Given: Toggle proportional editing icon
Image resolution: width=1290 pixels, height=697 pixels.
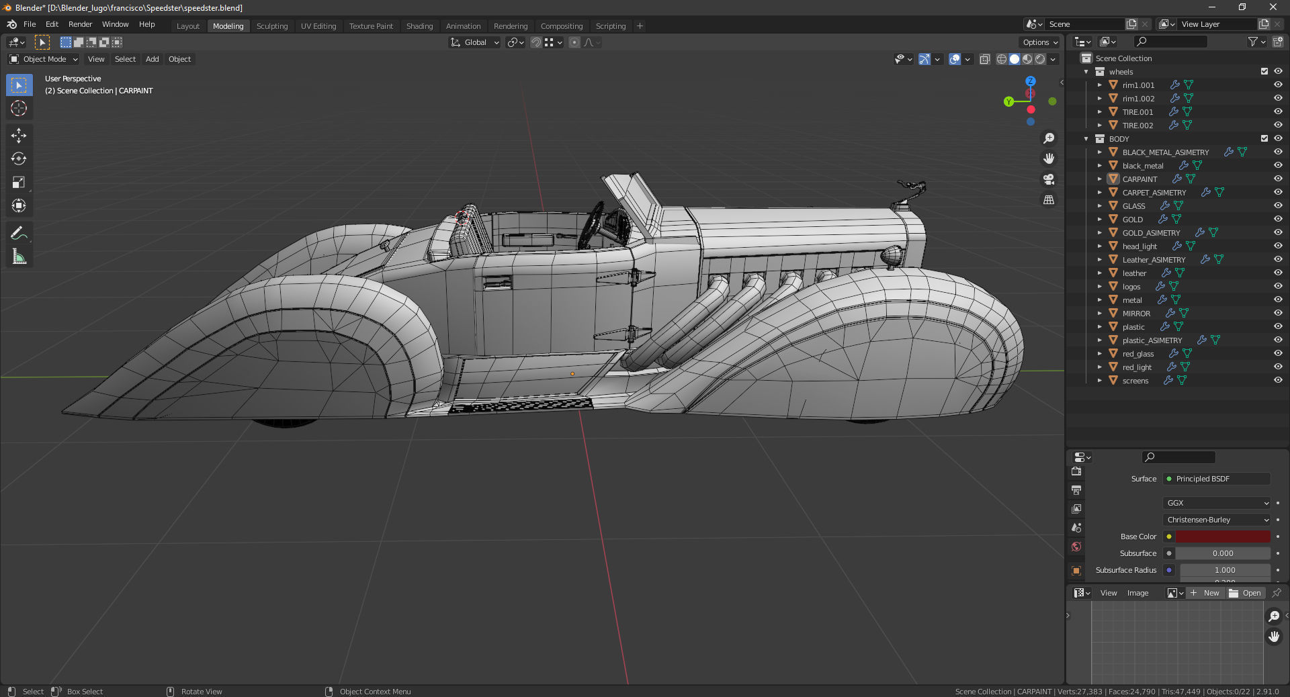Looking at the screenshot, I should click(x=574, y=42).
